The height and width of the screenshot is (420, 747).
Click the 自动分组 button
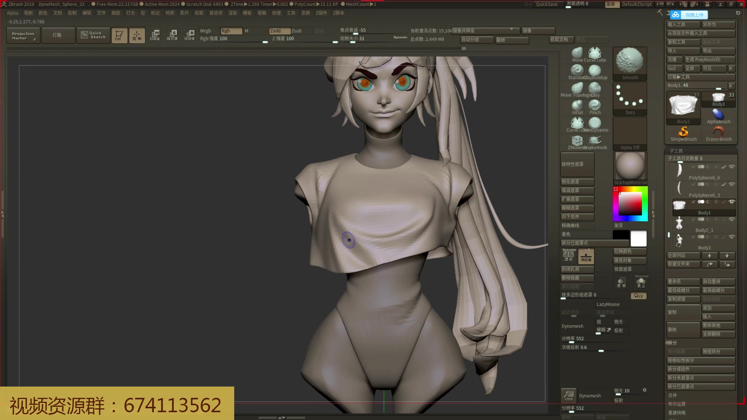[476, 40]
